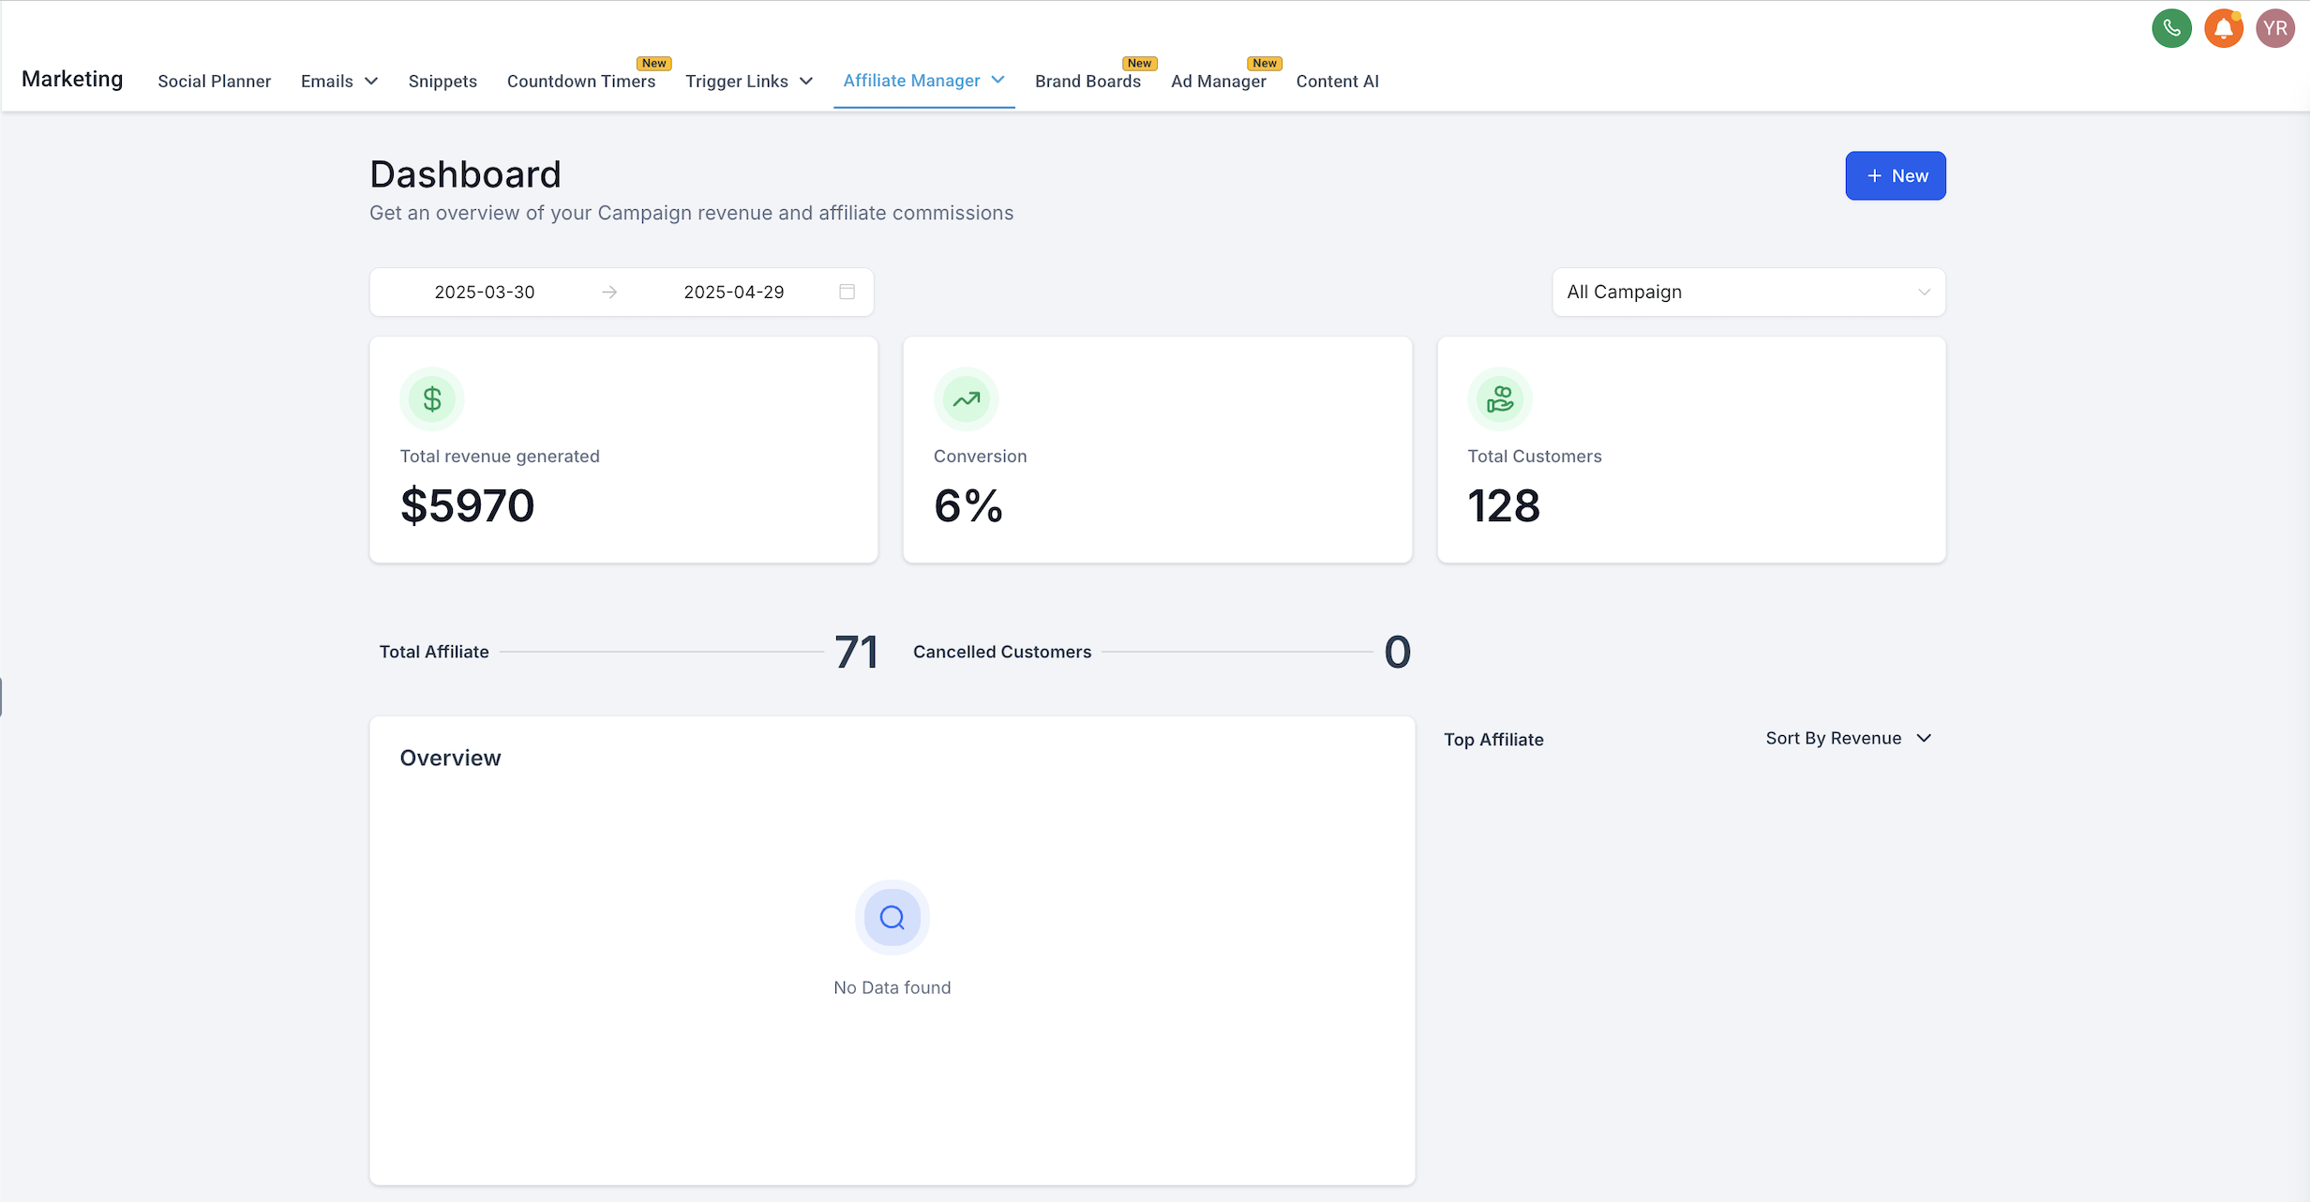Open the YR user avatar menu
Screen dimensions: 2310x1202
click(2274, 28)
